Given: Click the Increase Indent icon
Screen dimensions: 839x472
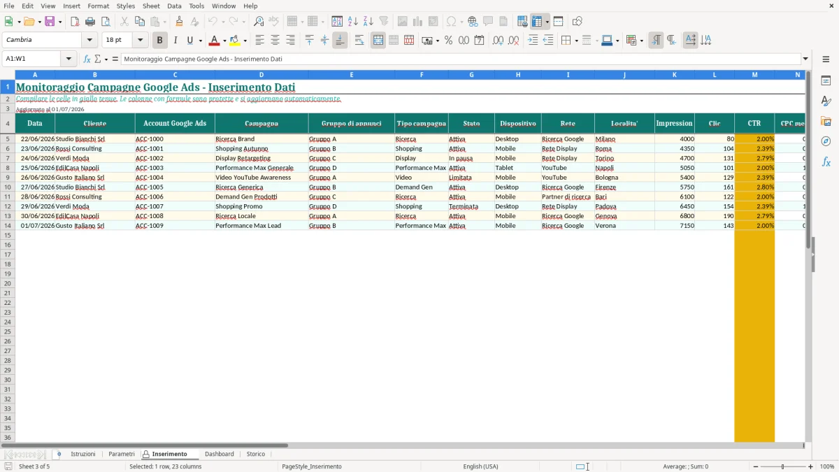Looking at the screenshot, I should click(x=533, y=41).
